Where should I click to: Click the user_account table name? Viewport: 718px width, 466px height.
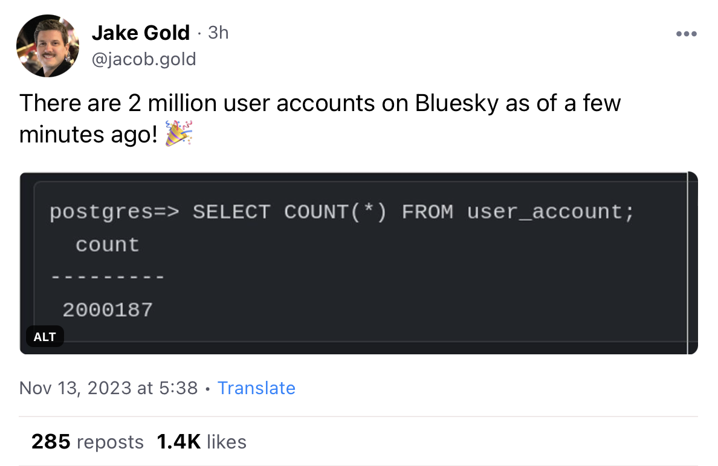click(550, 212)
